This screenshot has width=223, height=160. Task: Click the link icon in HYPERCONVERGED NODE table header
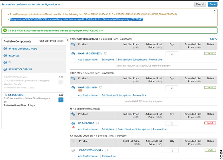point(73,44)
